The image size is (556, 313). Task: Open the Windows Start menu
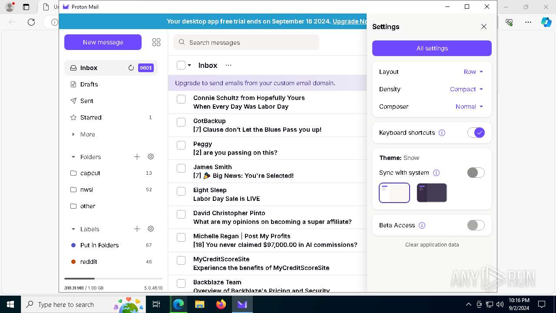pyautogui.click(x=10, y=304)
